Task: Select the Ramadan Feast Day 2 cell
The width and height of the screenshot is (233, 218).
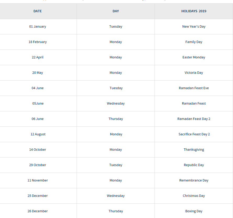Action: (x=194, y=119)
